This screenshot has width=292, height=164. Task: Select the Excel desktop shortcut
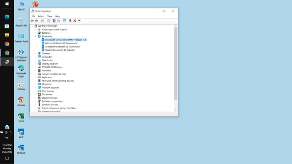coord(21,117)
